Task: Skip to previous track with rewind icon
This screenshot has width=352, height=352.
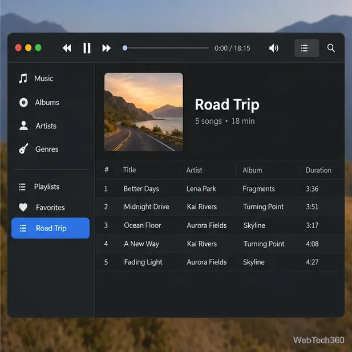Action: coord(67,48)
